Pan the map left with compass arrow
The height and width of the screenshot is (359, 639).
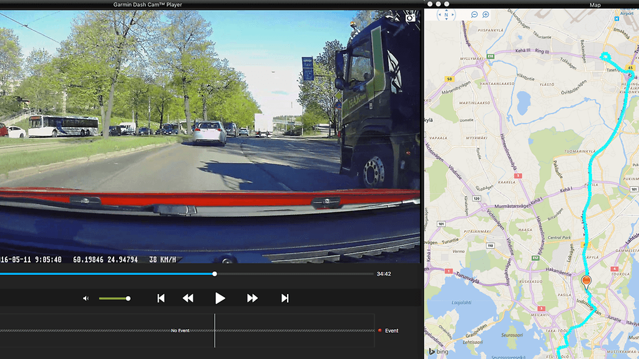pos(438,14)
